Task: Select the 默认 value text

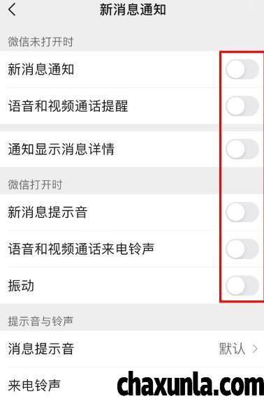Action: point(232,349)
